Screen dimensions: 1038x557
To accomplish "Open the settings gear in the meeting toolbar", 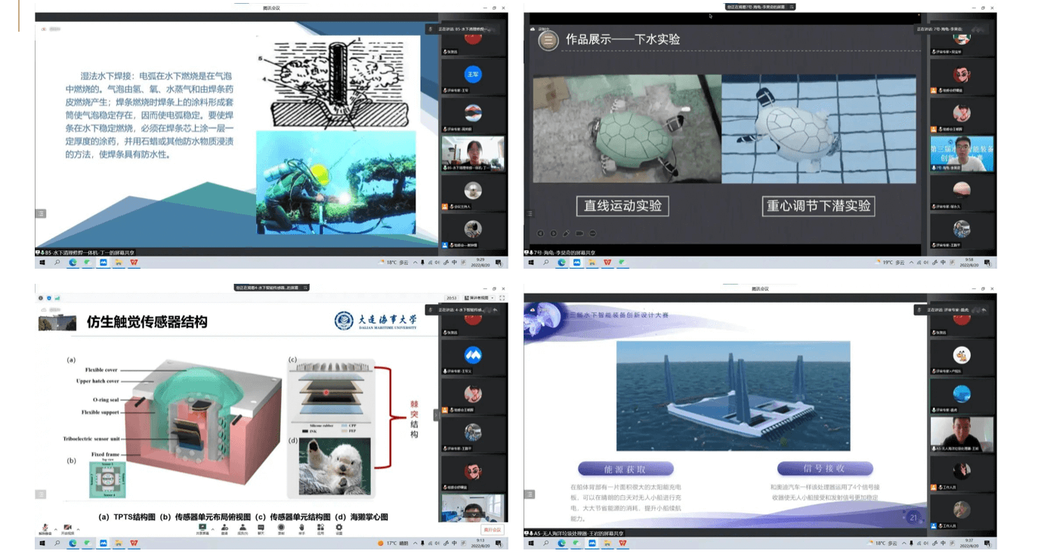I will (338, 528).
